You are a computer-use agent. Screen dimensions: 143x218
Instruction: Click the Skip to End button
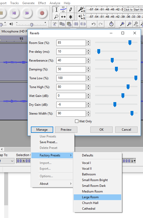pos(27,13)
